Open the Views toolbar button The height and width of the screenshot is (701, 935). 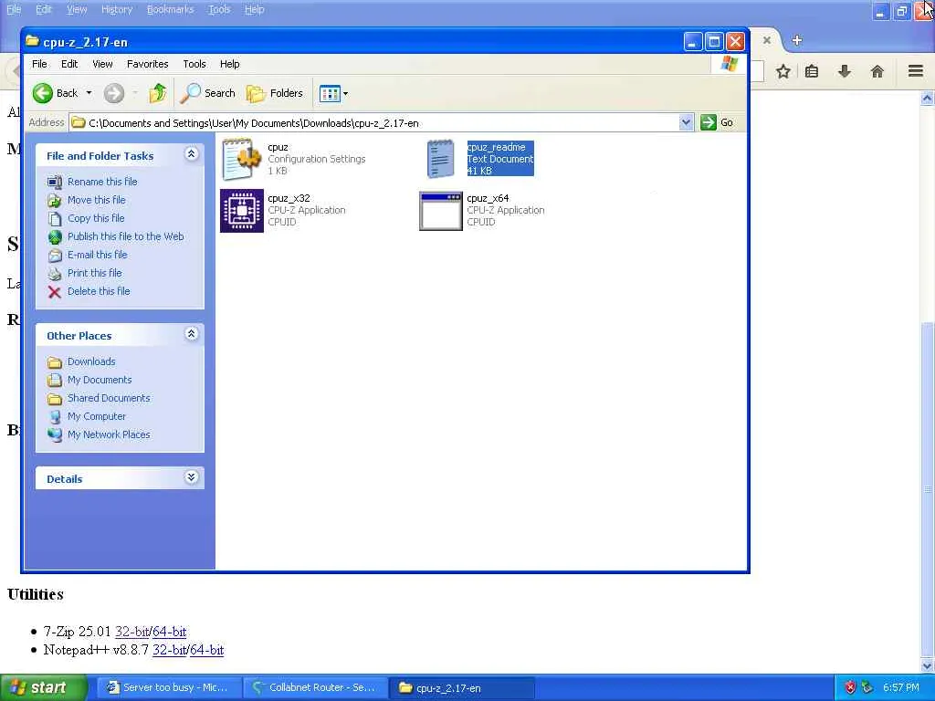coord(329,94)
